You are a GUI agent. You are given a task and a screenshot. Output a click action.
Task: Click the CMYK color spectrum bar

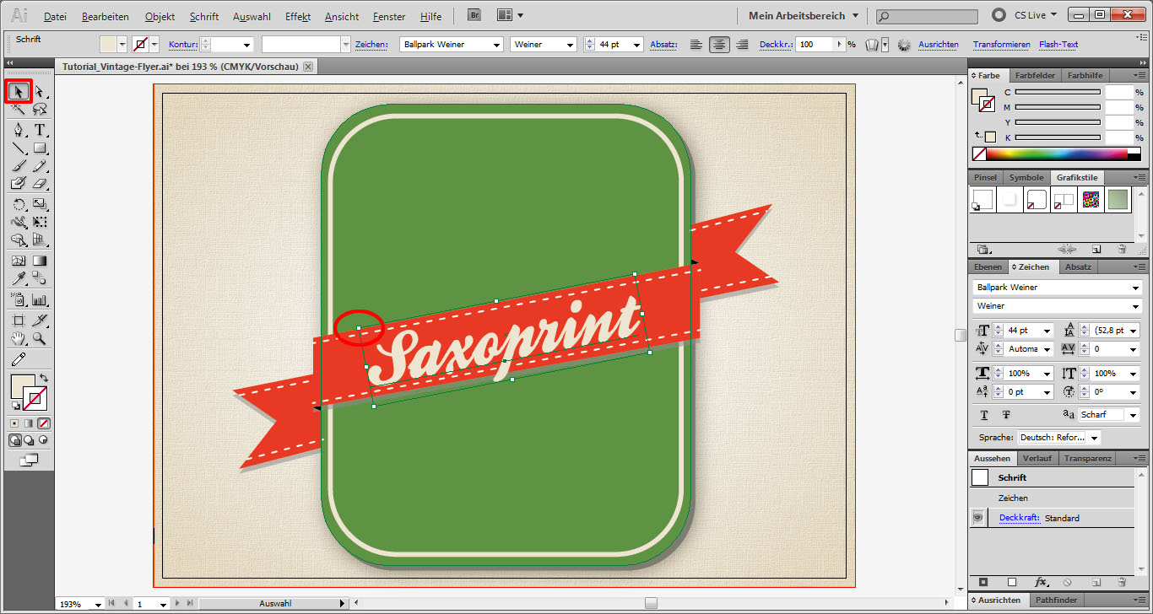1057,153
